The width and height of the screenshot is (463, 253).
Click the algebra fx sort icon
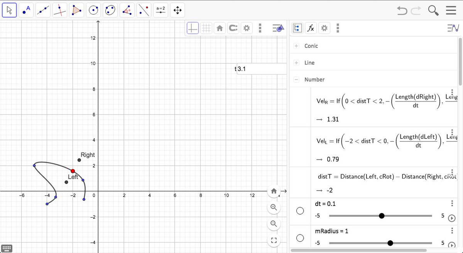[310, 28]
